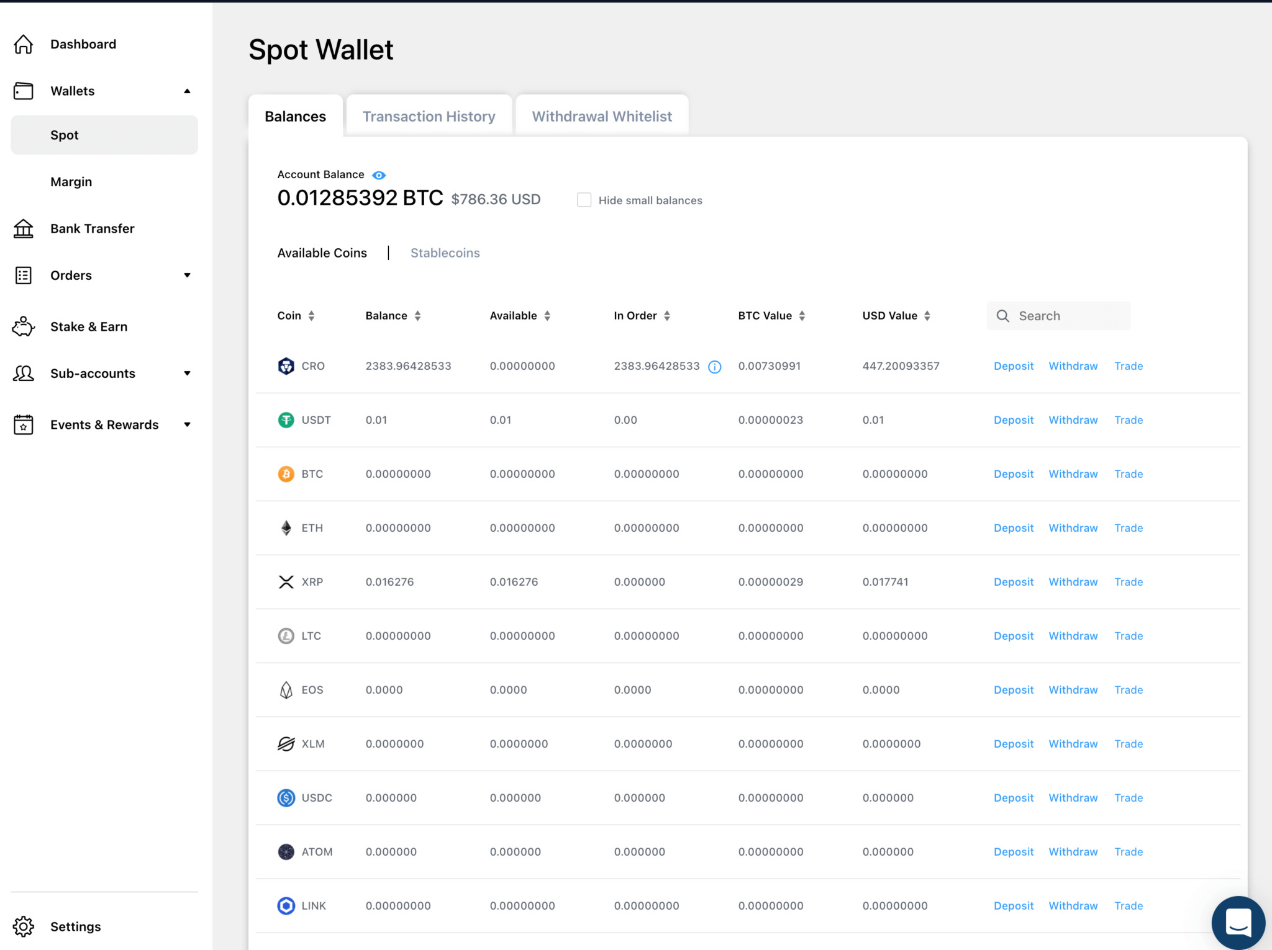Click the BTC Bitcoin coin logo

click(286, 474)
